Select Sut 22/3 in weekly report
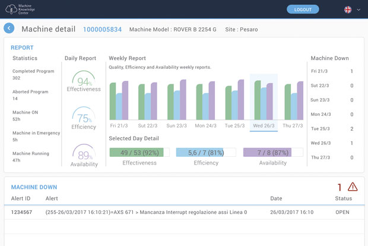Screen dimensions: 368x246 [x=148, y=126]
